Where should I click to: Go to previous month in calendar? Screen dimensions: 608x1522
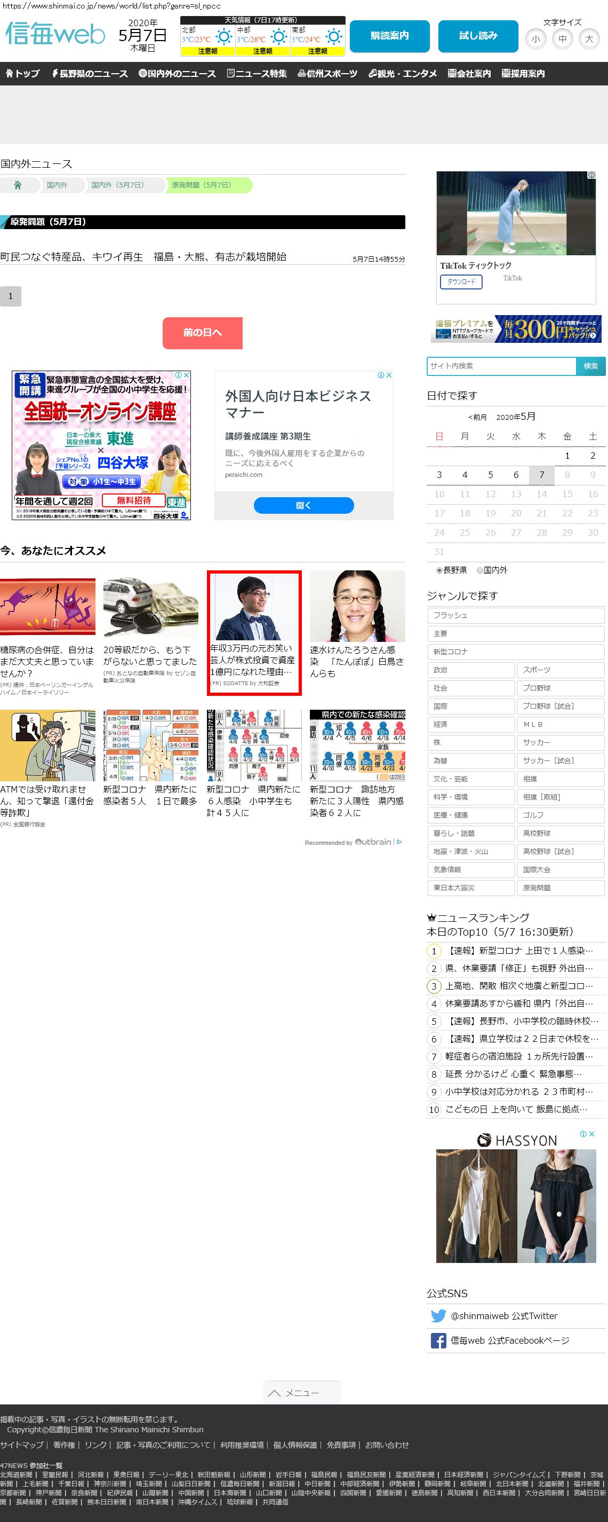pos(477,417)
